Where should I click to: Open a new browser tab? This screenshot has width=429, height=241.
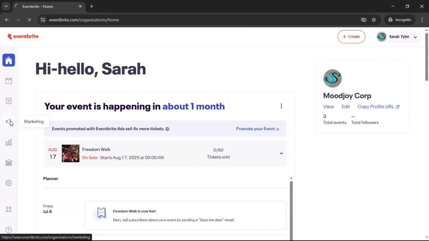click(91, 6)
